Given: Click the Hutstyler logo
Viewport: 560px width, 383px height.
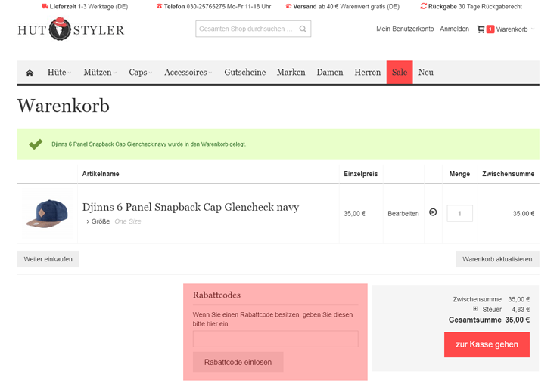Looking at the screenshot, I should click(70, 29).
